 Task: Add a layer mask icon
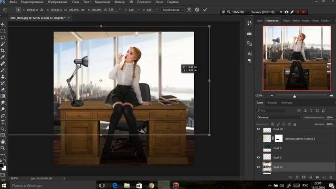(303, 177)
